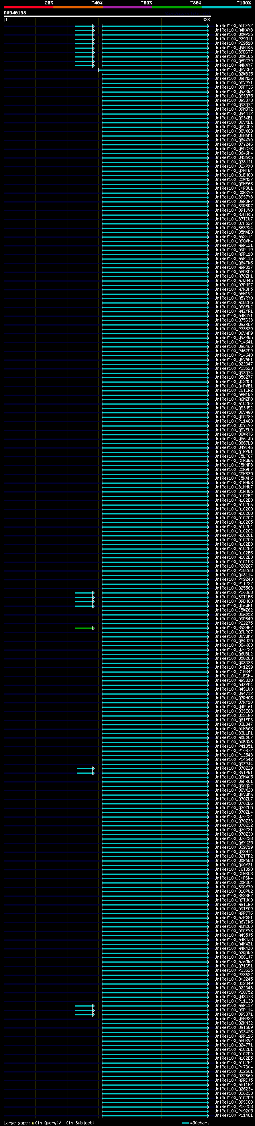Viewport: 255px width, 1126px height.
Task: Click UniRef100_A0E0C7 in the hits
Action: point(233,738)
